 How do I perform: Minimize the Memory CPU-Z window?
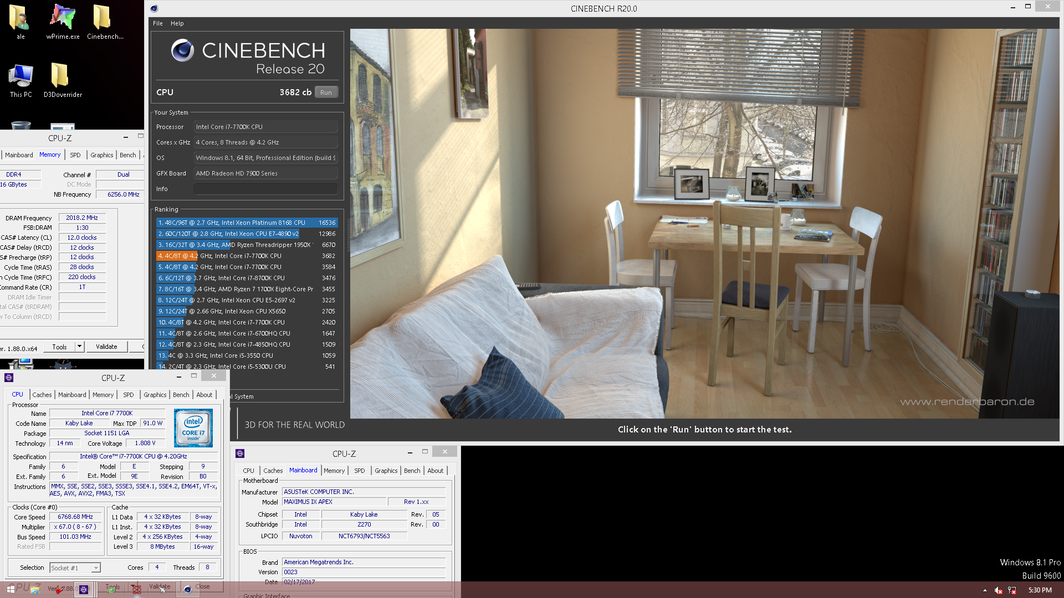point(126,137)
